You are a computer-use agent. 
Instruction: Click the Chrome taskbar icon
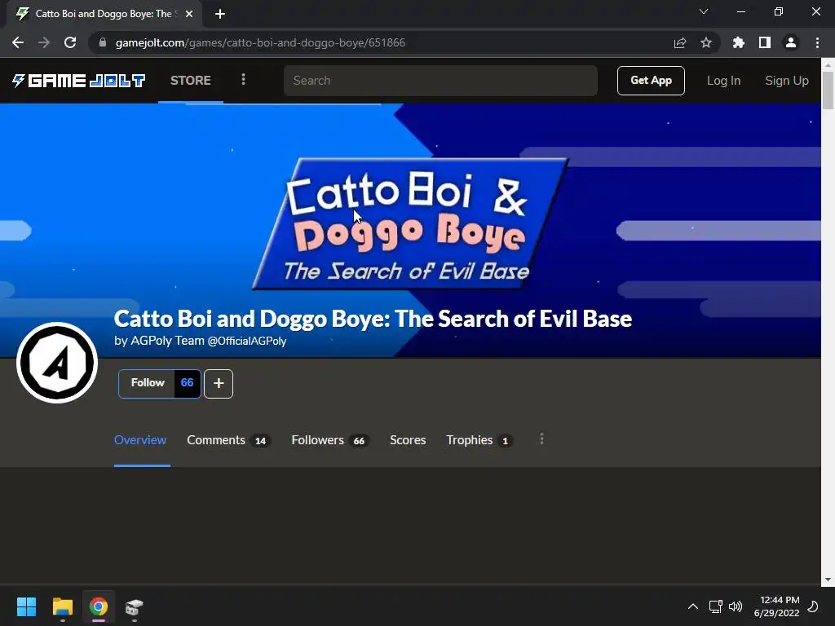coord(99,606)
